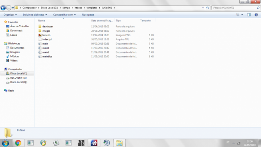
Task: Click the change view icon
Action: coord(238,14)
